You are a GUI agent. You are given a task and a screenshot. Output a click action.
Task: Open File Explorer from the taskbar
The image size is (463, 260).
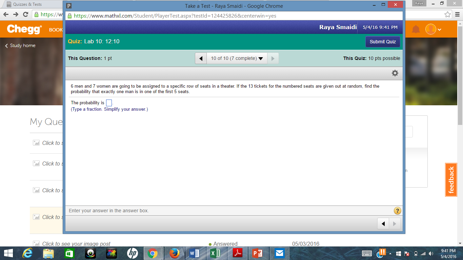[48, 253]
